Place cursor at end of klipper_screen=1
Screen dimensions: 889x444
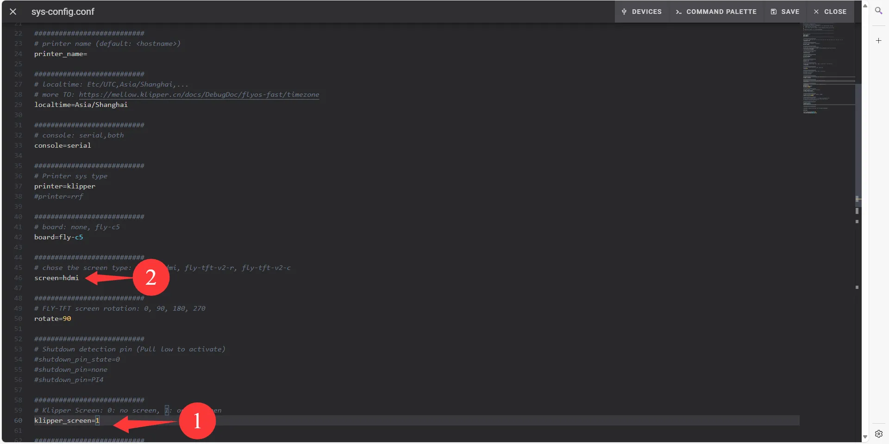pyautogui.click(x=100, y=420)
